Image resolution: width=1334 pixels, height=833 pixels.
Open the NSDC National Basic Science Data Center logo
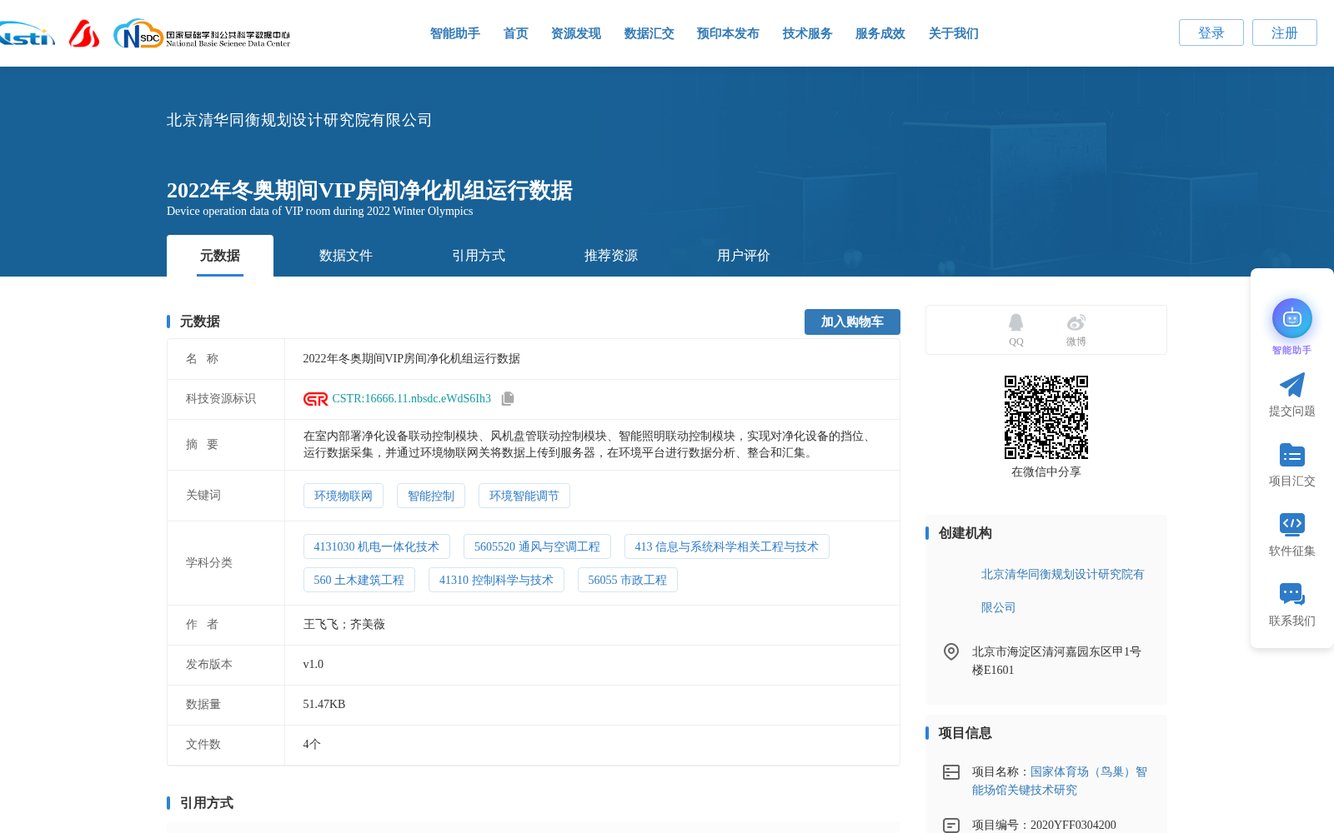tap(202, 34)
